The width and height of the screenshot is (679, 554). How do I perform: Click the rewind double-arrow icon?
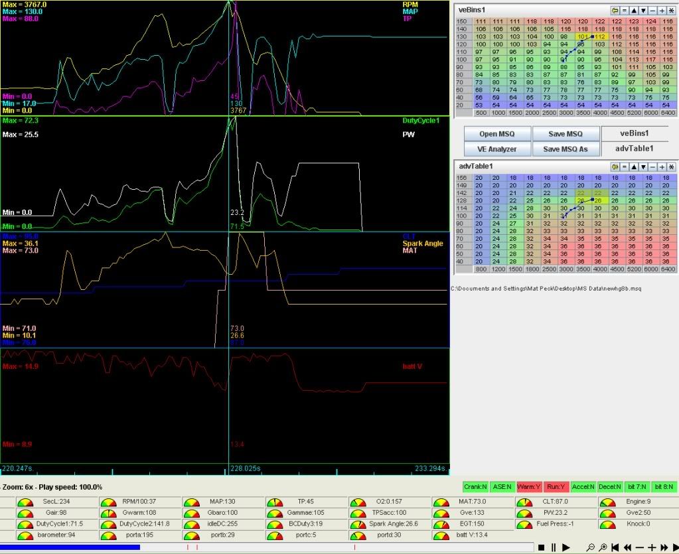pos(627,547)
